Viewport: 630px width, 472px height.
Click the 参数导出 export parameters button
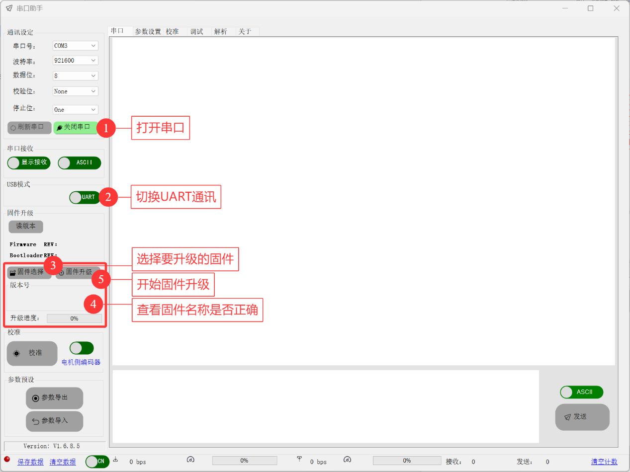(54, 398)
